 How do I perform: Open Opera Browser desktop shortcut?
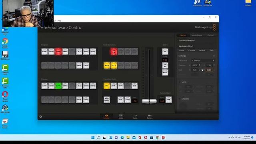click(5, 96)
